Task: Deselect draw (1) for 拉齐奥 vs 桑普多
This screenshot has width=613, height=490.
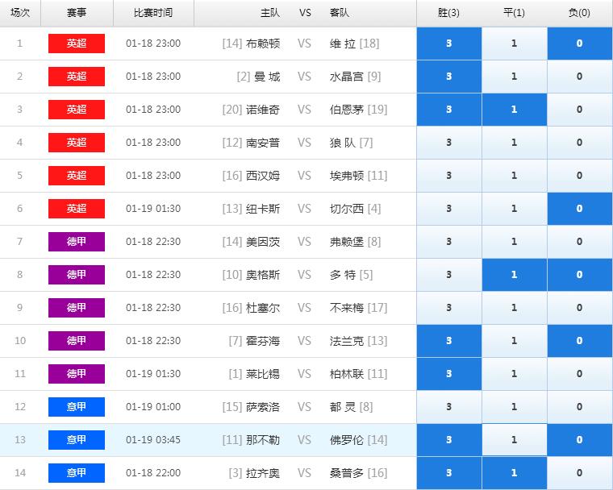Action: point(514,472)
